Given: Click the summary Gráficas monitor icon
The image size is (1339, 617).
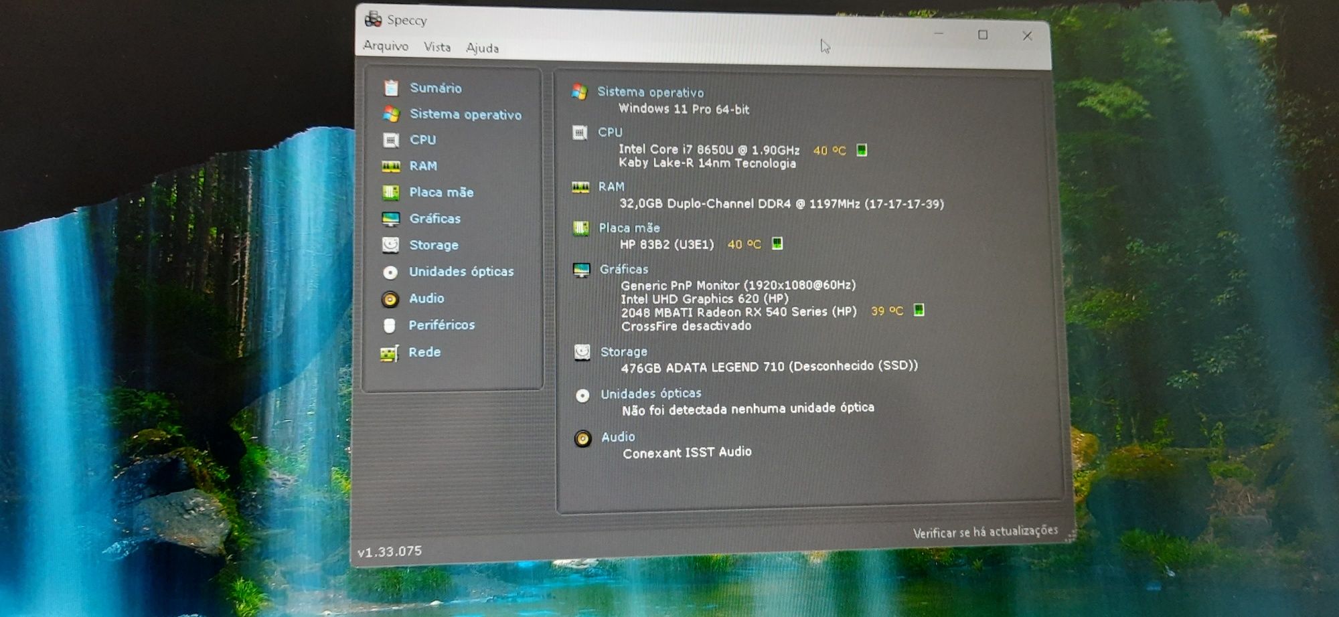Looking at the screenshot, I should (581, 270).
